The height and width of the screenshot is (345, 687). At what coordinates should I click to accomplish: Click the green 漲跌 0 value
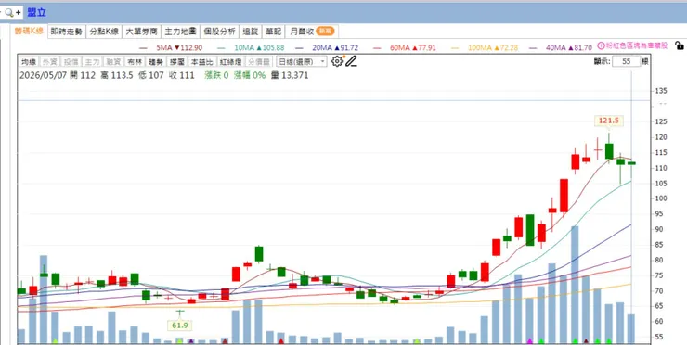[x=216, y=75]
